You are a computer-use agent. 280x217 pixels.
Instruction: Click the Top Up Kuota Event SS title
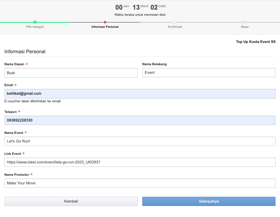pos(256,42)
